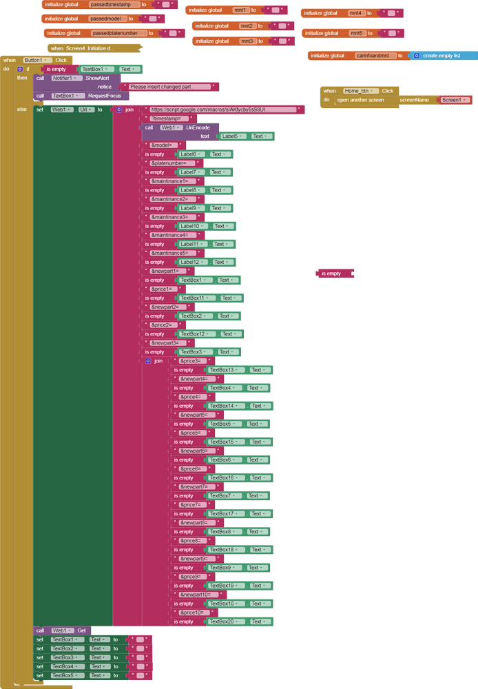This screenshot has width=478, height=689.
Task: Open the Label12 component dropdown
Action: pos(193,262)
